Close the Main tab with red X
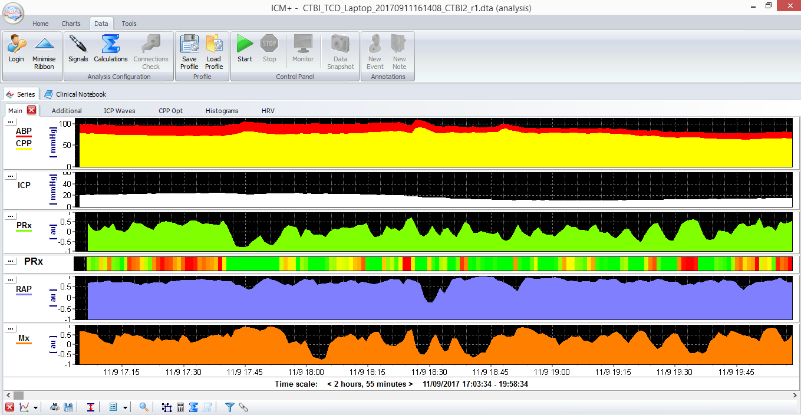This screenshot has width=801, height=415. (x=32, y=110)
